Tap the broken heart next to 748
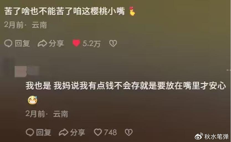 (129, 132)
